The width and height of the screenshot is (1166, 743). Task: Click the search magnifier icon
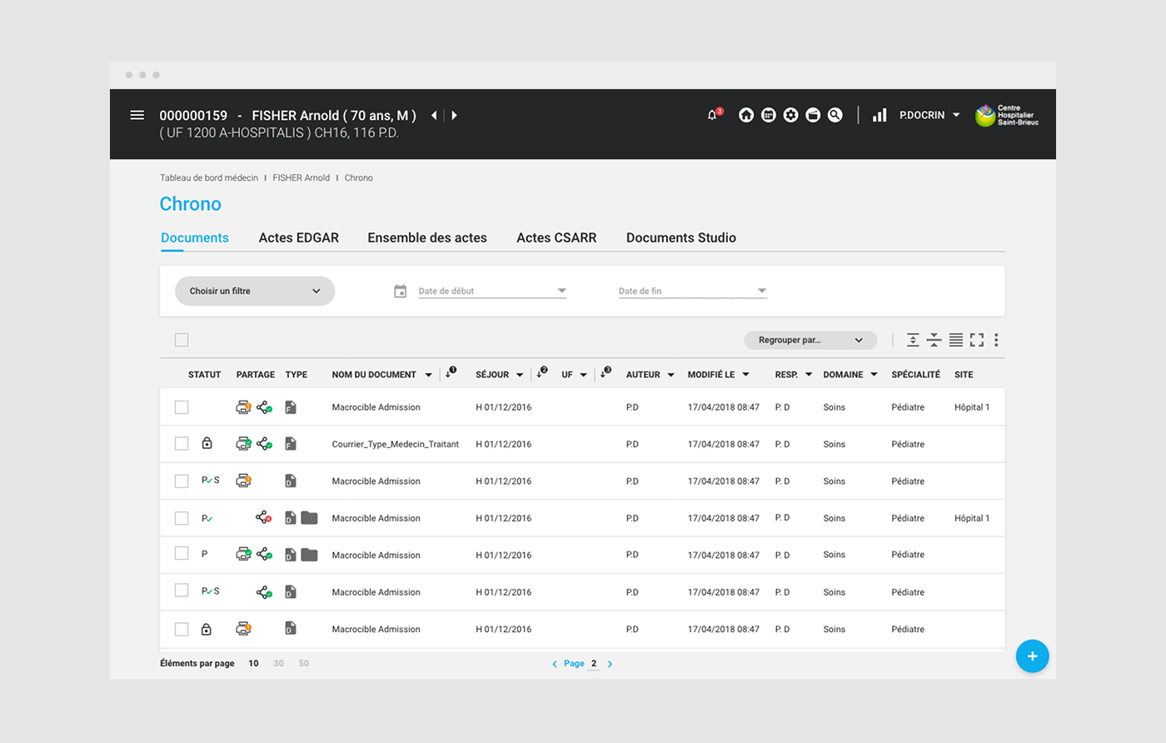[835, 115]
